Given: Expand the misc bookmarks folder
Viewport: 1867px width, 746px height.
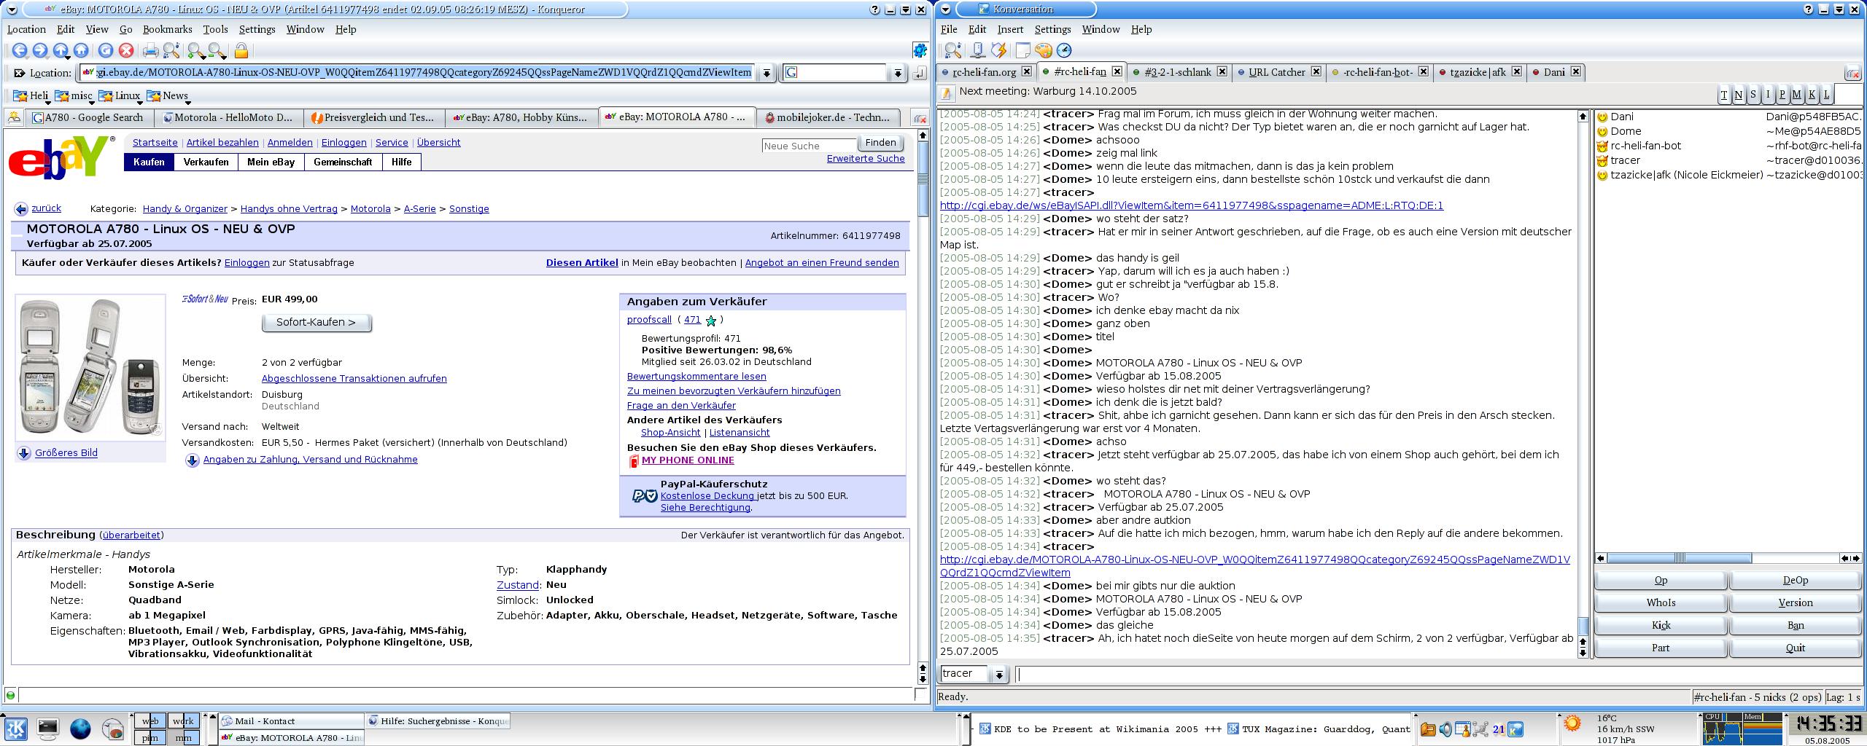Looking at the screenshot, I should (x=74, y=95).
